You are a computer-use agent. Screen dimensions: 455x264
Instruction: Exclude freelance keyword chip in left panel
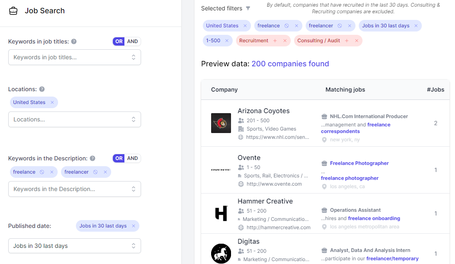coord(42,172)
